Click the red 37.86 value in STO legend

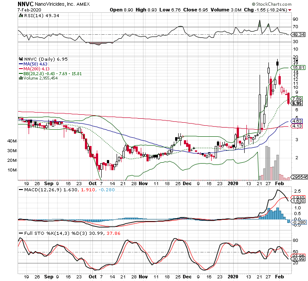[114, 233]
